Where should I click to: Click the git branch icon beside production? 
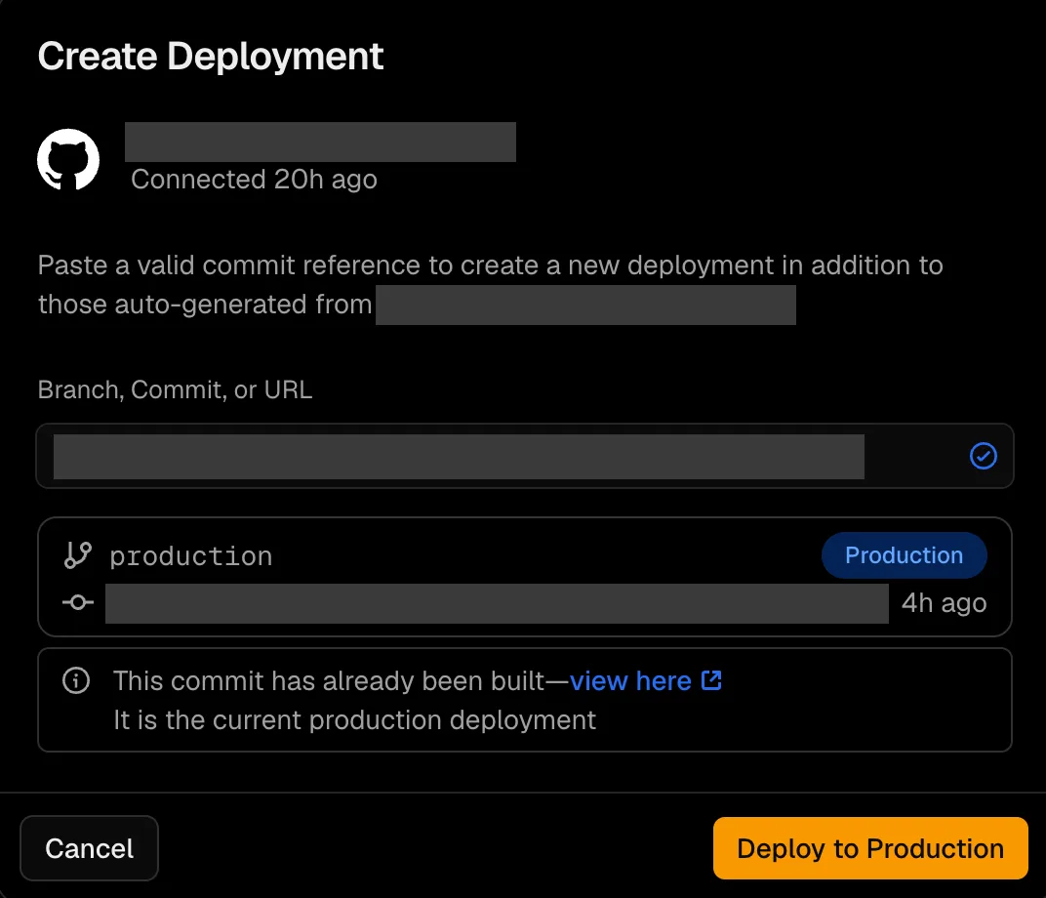click(x=77, y=555)
